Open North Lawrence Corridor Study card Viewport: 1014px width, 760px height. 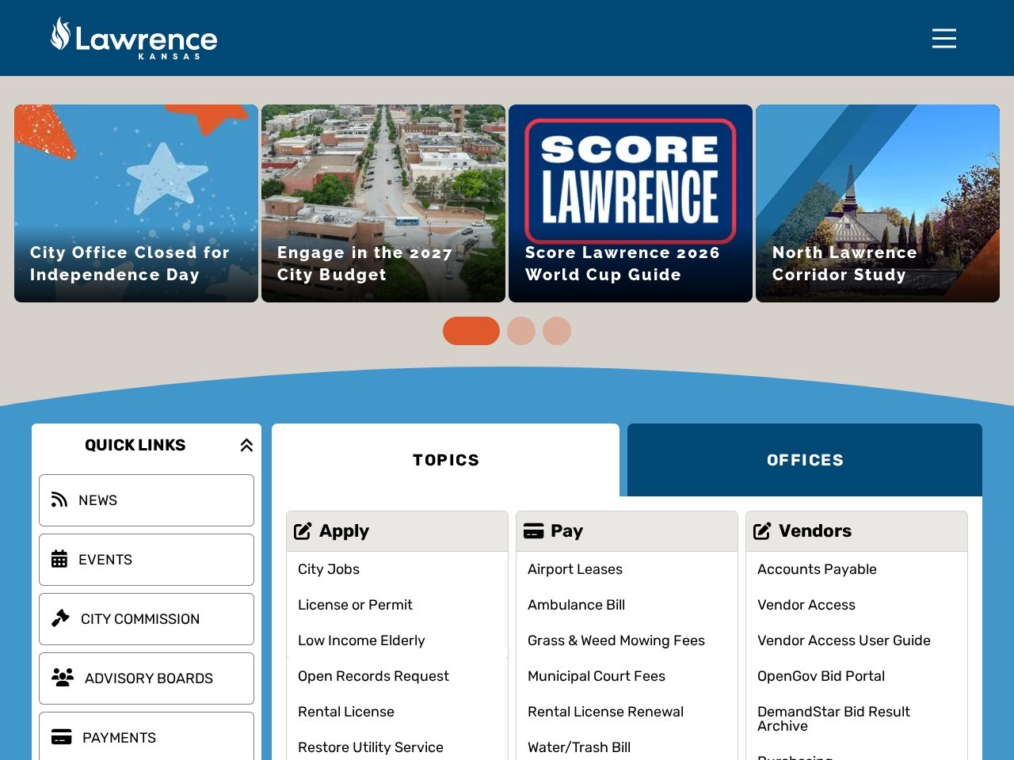(x=878, y=203)
